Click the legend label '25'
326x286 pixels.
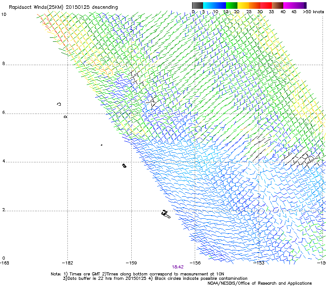tap(249, 11)
